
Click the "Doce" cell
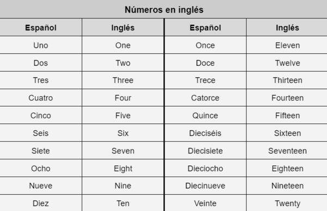click(205, 63)
